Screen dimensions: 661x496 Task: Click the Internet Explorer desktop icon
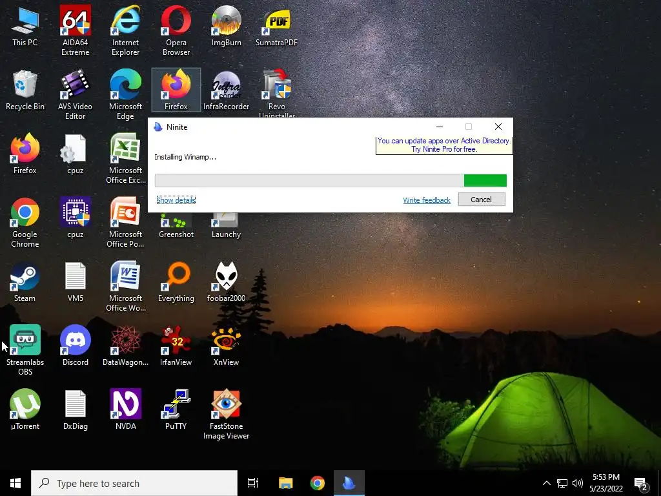click(x=126, y=30)
